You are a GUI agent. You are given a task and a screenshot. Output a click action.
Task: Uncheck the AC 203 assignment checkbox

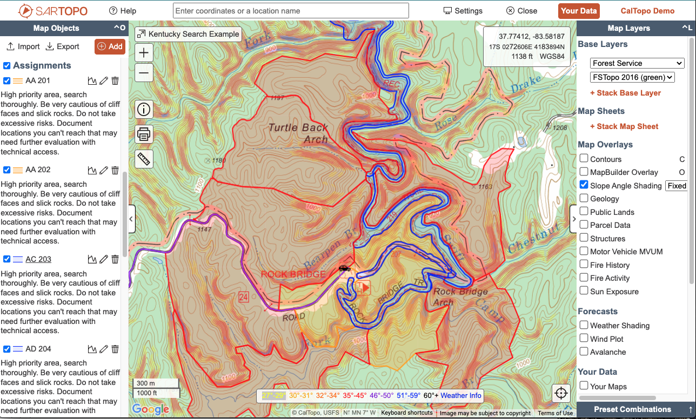pyautogui.click(x=7, y=259)
